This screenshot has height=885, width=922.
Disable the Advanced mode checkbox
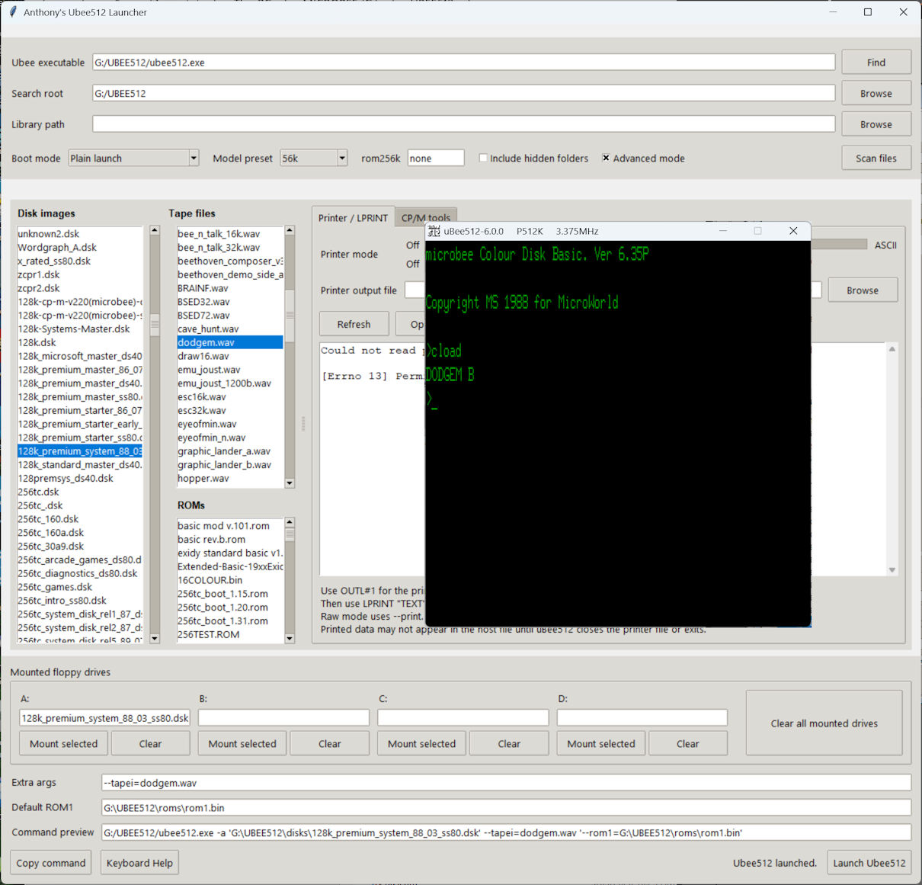pyautogui.click(x=606, y=159)
